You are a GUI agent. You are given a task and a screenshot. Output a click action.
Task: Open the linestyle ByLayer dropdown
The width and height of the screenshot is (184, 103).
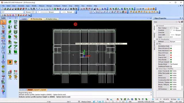tap(60, 12)
